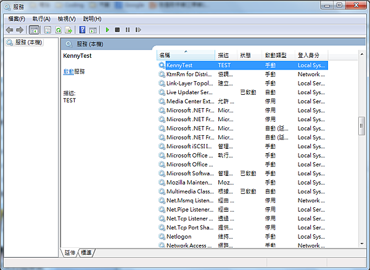Open the 執行(A) menu

tap(41, 19)
